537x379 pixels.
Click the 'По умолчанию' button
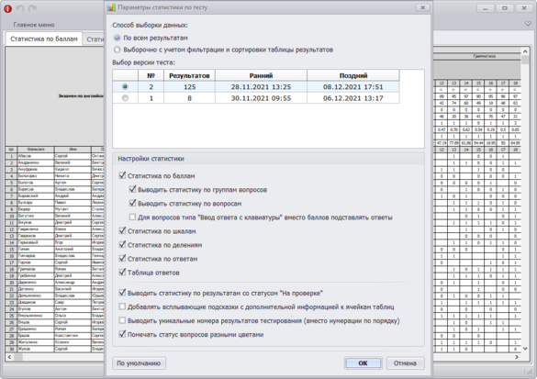pos(139,363)
